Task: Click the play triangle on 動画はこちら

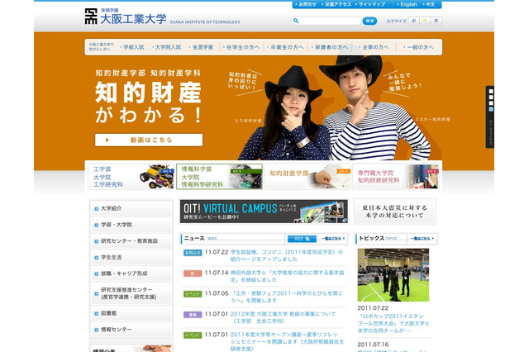Action: [x=107, y=140]
